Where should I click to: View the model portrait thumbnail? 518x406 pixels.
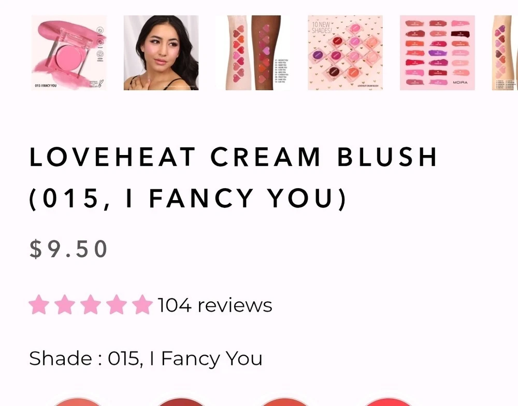[161, 52]
